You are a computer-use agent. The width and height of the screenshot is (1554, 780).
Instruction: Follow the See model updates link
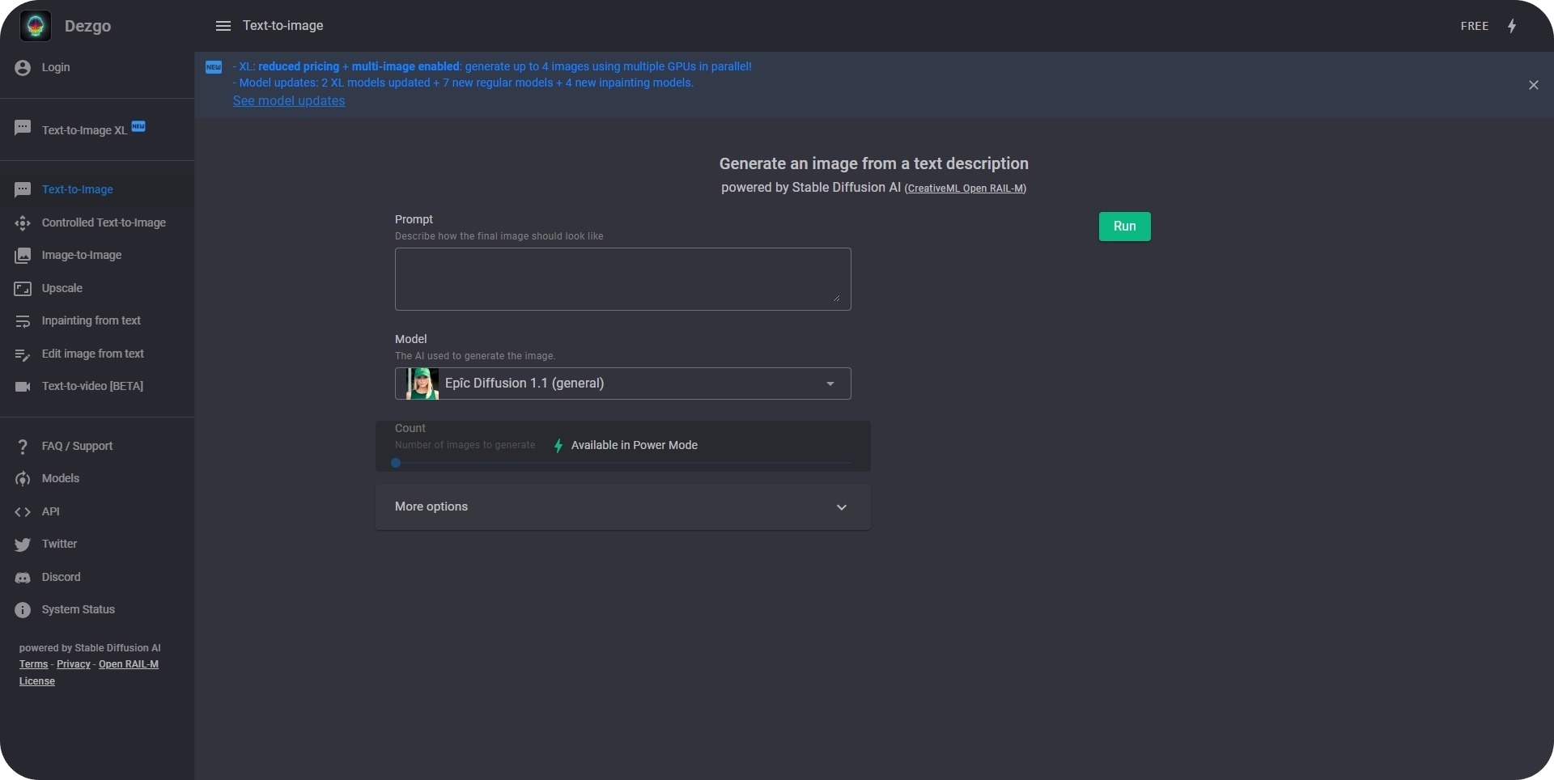click(289, 101)
